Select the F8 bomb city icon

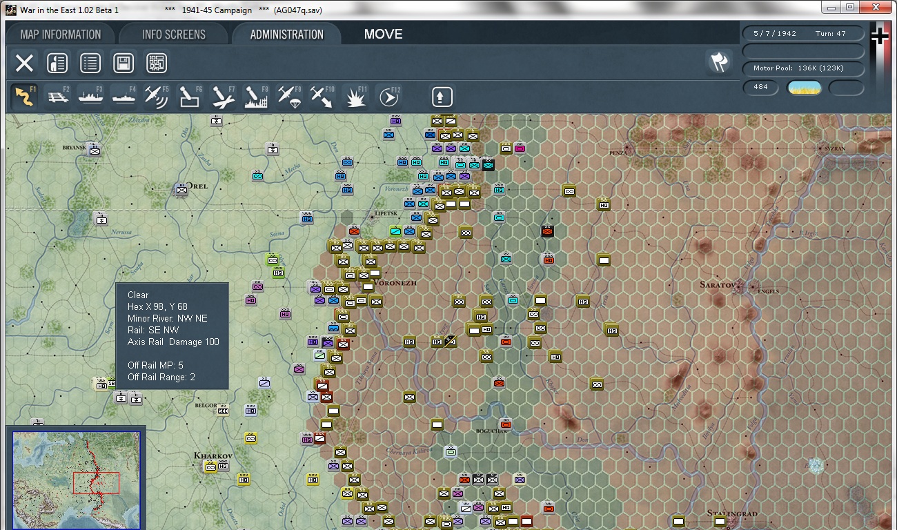point(257,97)
